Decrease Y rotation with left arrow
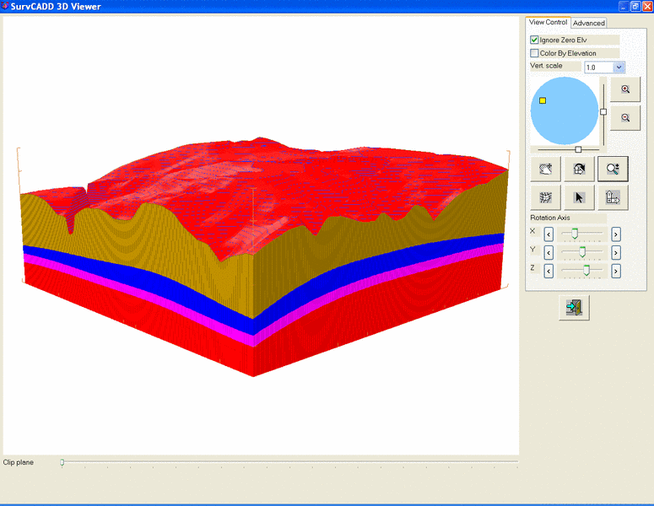654x506 pixels. 549,253
